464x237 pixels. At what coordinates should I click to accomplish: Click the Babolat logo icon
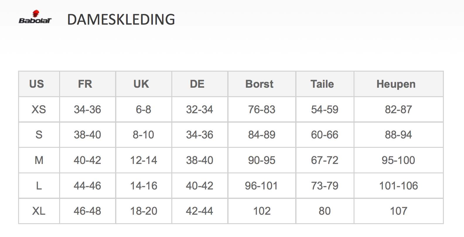click(35, 17)
